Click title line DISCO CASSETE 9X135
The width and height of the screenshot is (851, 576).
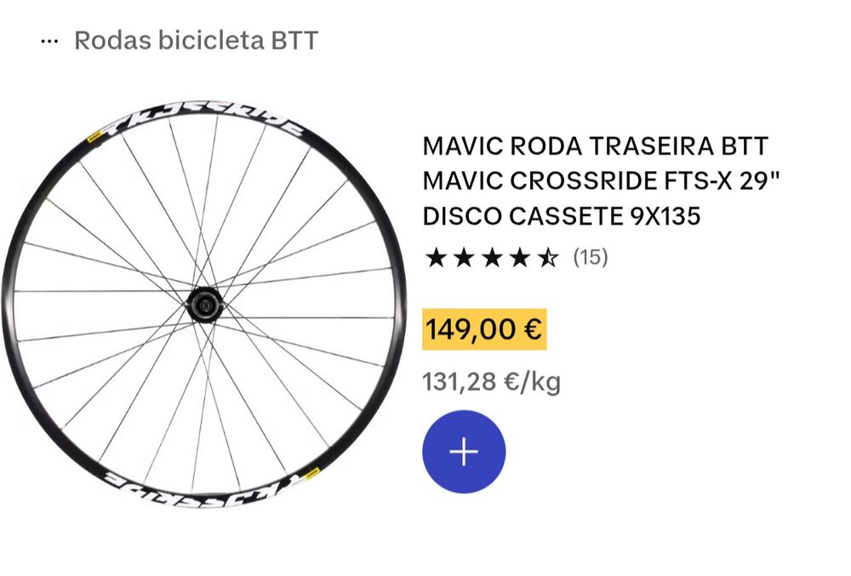561,216
